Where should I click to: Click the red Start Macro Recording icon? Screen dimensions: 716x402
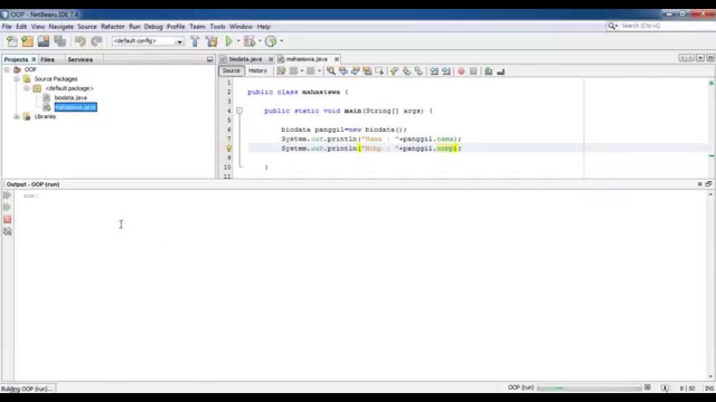[461, 71]
